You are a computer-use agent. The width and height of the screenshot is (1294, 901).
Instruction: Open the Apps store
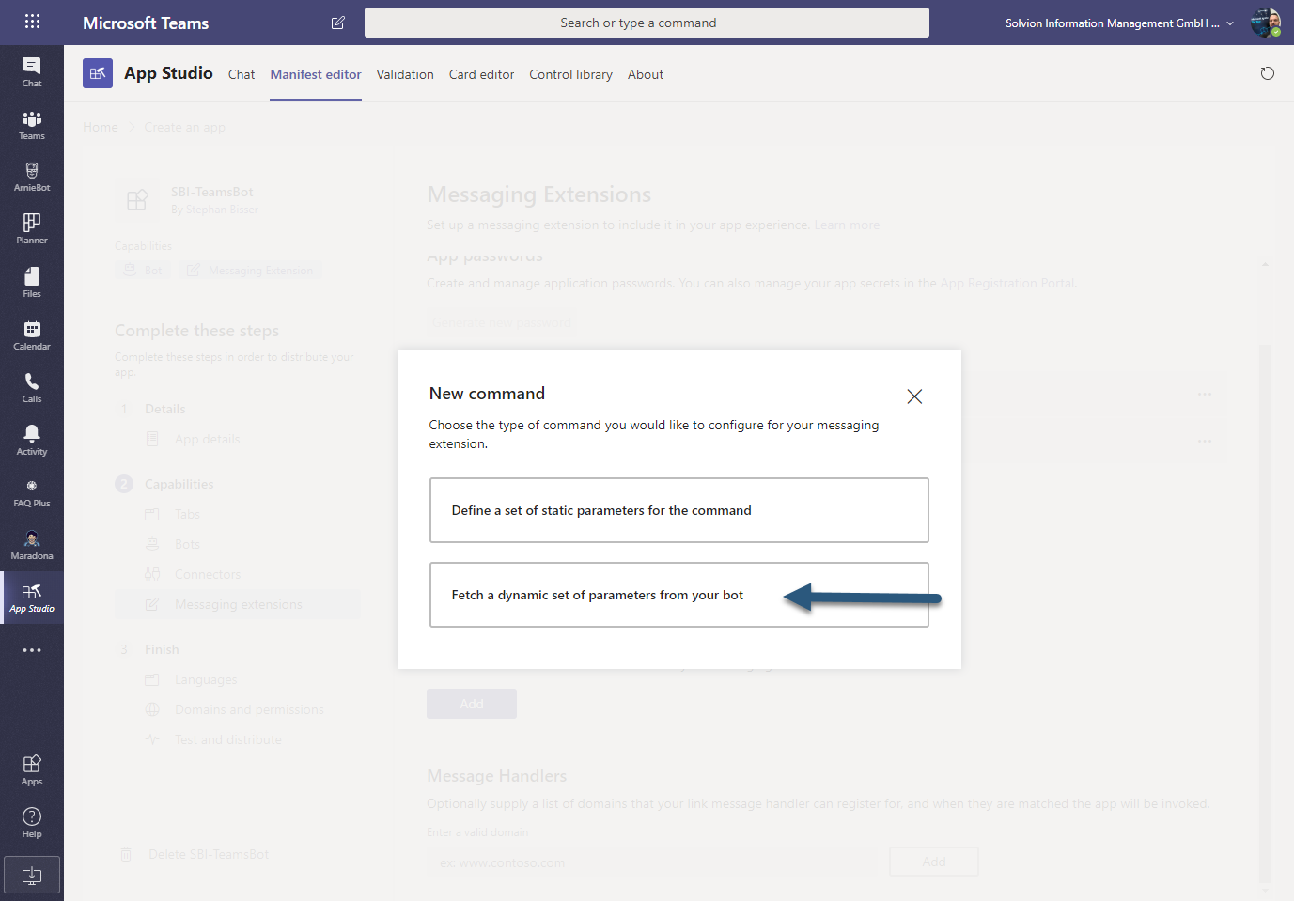(x=32, y=769)
